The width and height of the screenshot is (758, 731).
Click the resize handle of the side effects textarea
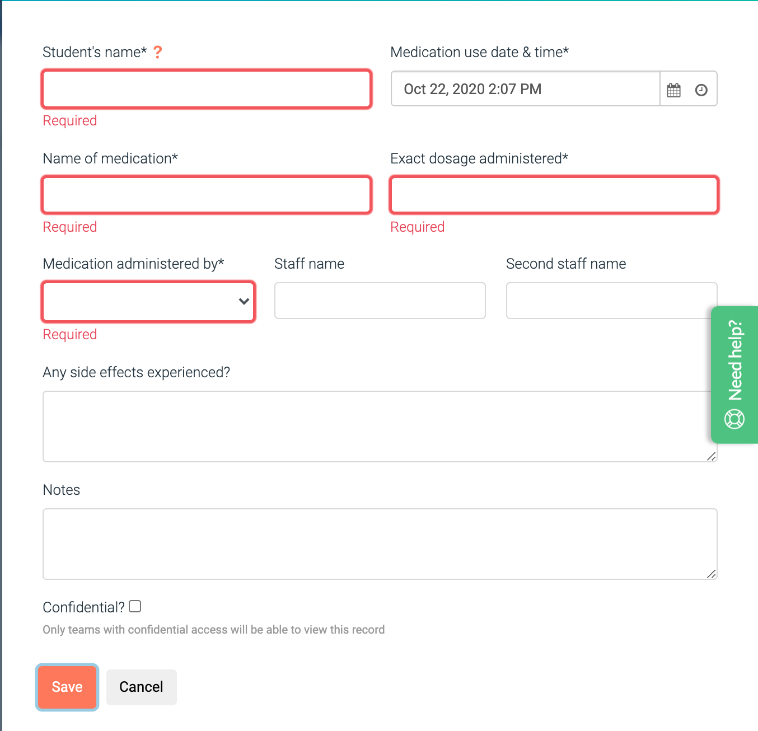[712, 457]
